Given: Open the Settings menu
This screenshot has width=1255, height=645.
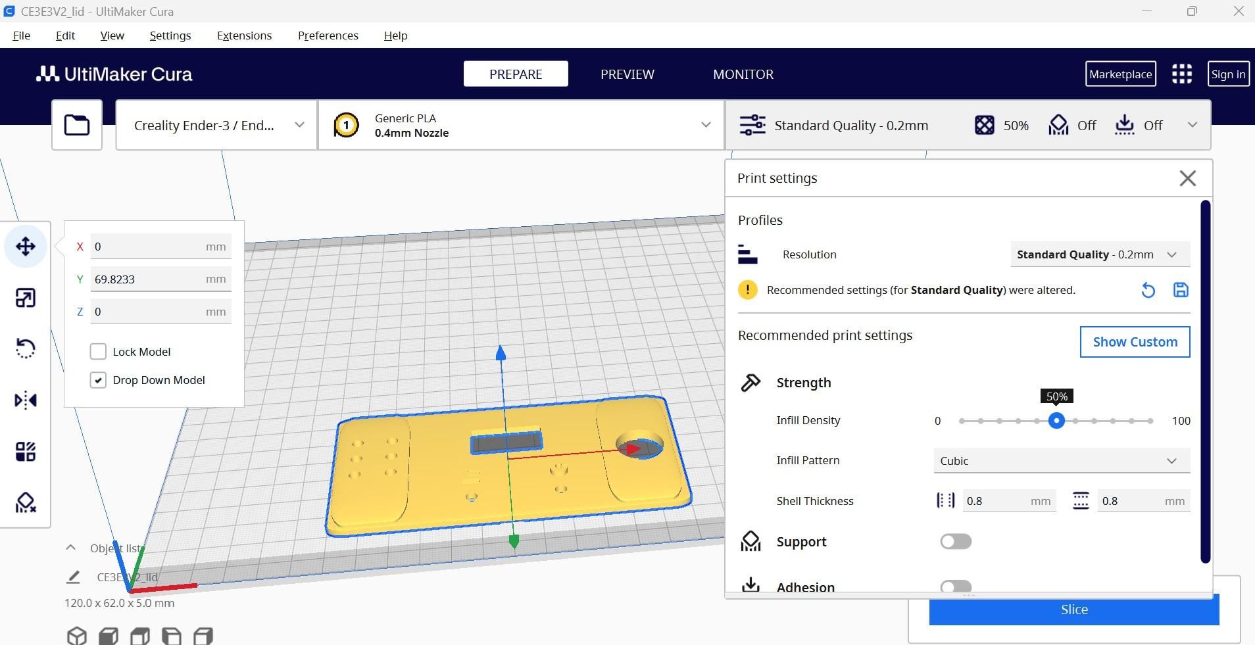Looking at the screenshot, I should (170, 36).
